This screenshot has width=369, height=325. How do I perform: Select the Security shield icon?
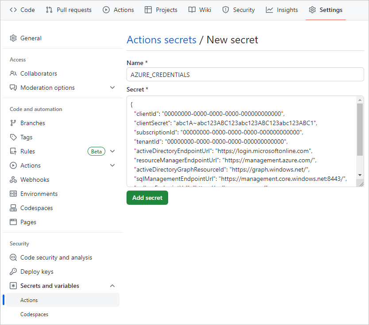[x=225, y=10]
